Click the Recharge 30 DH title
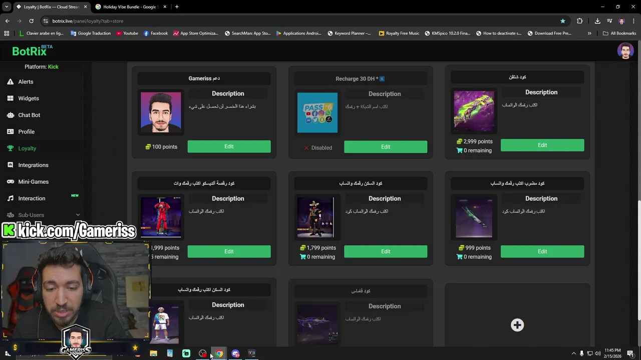 point(360,79)
